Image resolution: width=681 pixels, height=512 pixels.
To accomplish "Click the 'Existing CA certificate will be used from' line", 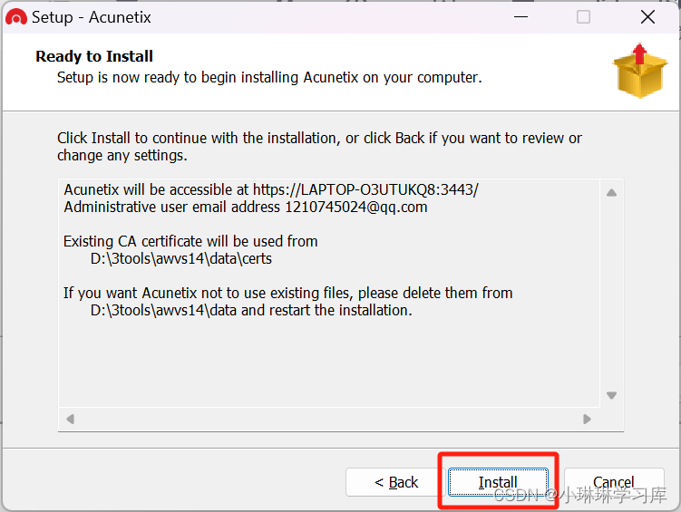I will coord(190,241).
